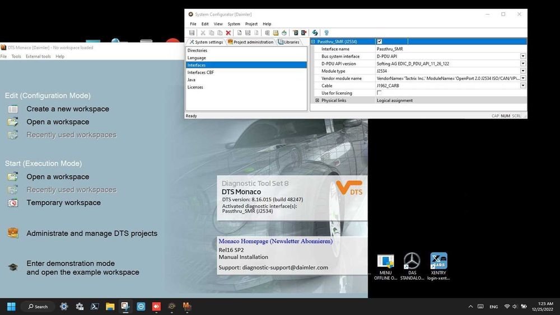Open the Windows Start menu

(11, 307)
